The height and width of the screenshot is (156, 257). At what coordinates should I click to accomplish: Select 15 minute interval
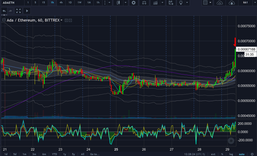pos(43,3)
